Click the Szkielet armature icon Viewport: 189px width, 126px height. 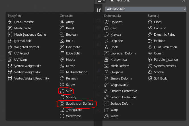pos(106,22)
